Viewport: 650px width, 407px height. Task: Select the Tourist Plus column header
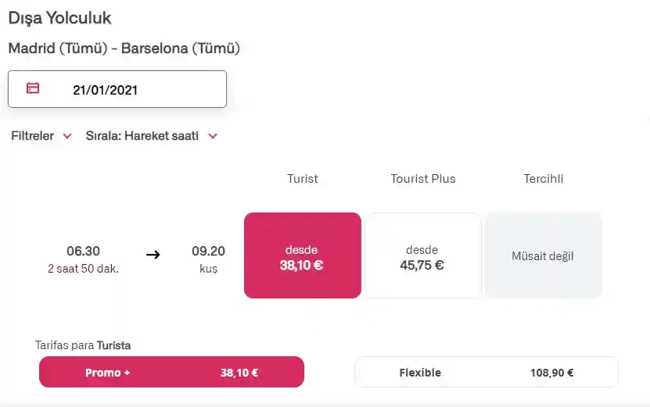pos(423,179)
